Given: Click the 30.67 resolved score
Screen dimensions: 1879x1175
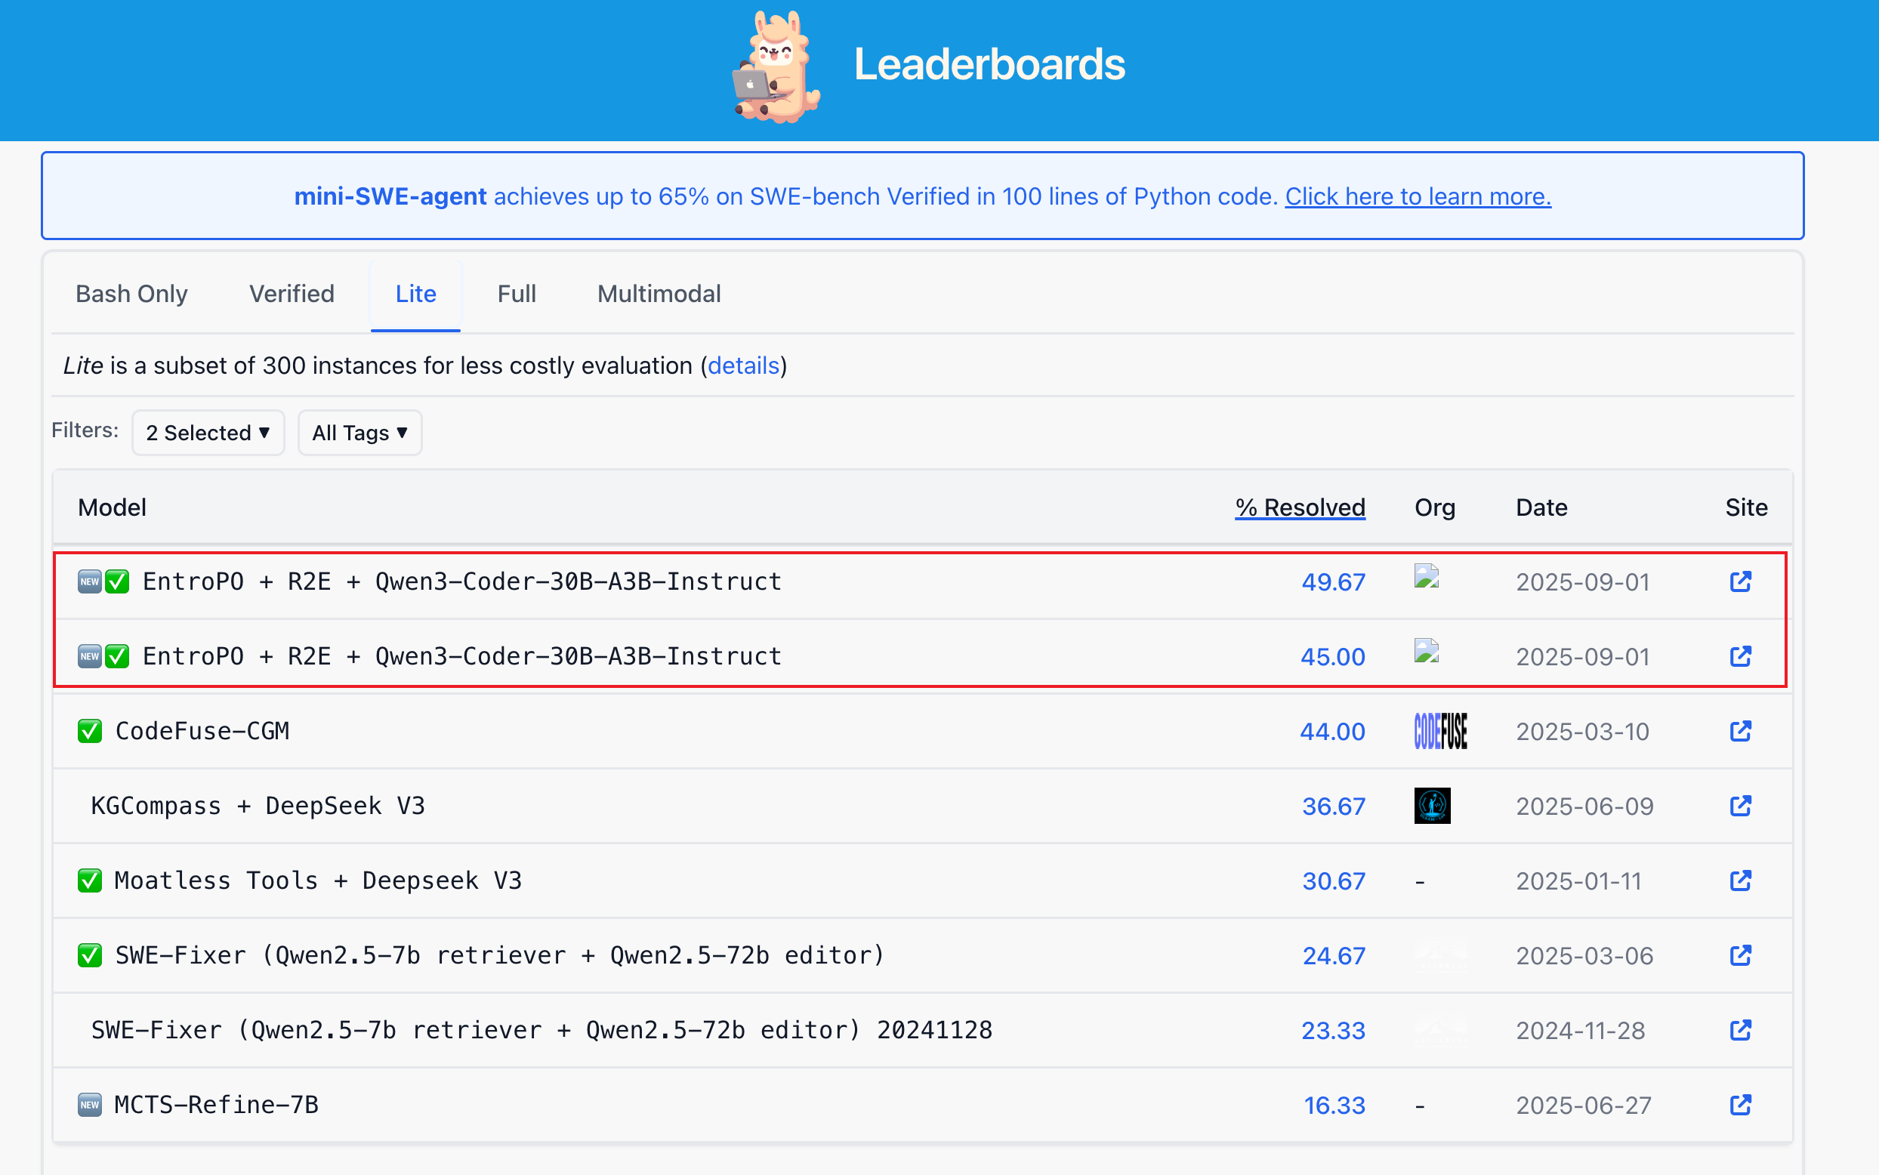Looking at the screenshot, I should click(x=1334, y=880).
